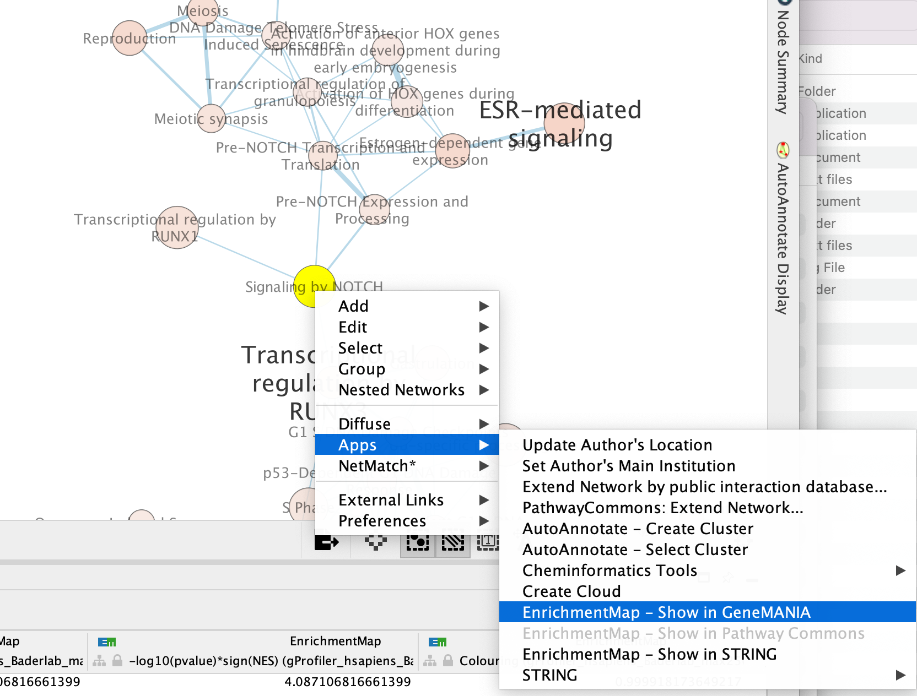Viewport: 917px width, 696px height.
Task: Click the lock icon beside -log10(pvalue) column
Action: (x=117, y=661)
